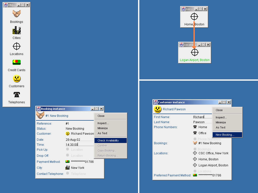The height and width of the screenshot is (193, 258).
Task: Open the Telephones icon
Action: coord(17,95)
